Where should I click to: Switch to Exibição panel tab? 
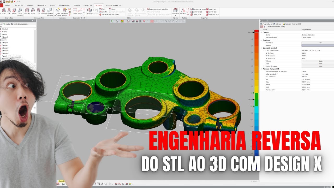click(x=277, y=24)
